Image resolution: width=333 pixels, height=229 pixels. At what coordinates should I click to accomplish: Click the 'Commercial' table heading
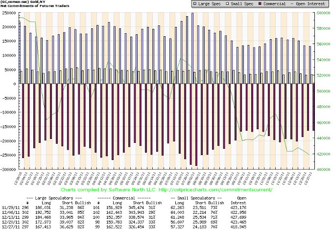point(124,198)
